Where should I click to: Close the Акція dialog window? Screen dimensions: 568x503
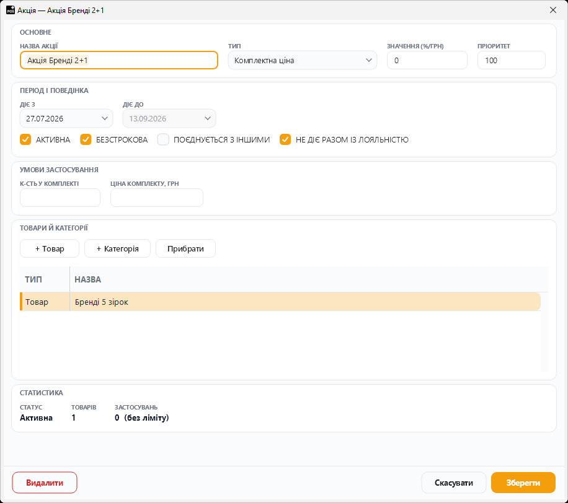552,10
